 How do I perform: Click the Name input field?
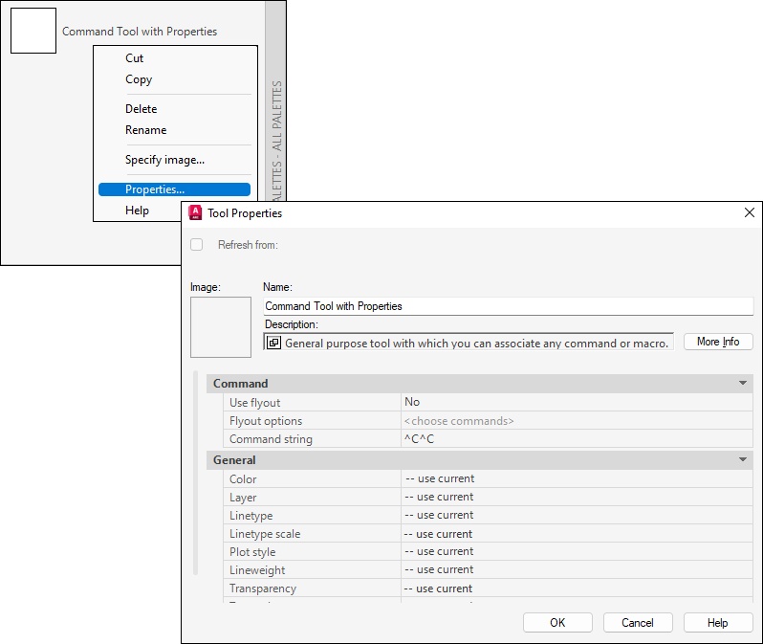coord(508,306)
